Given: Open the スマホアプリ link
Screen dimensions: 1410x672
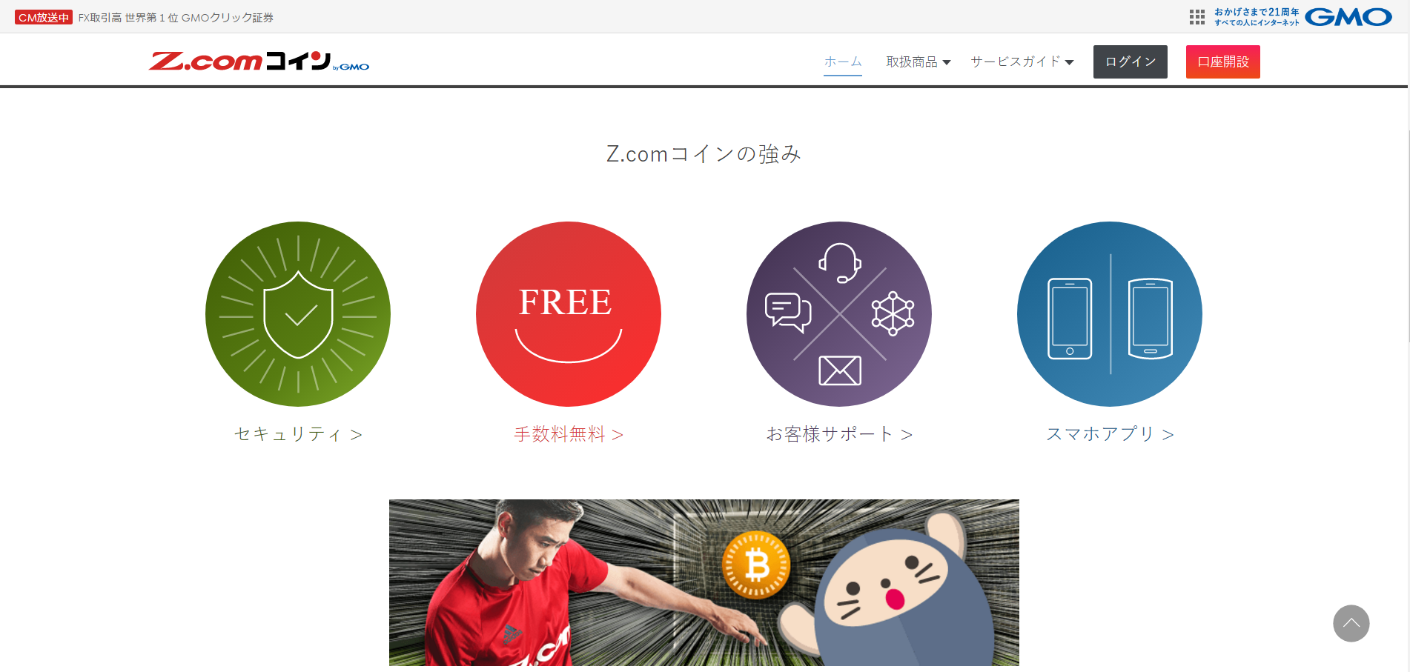Looking at the screenshot, I should click(x=1110, y=434).
